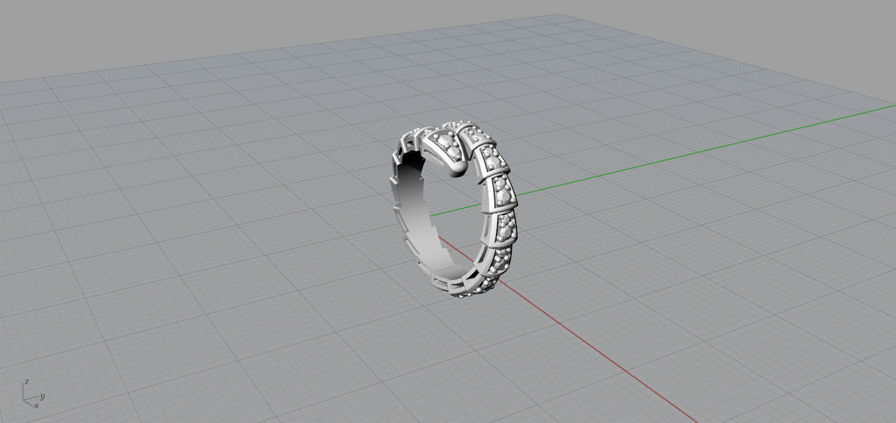896x423 pixels.
Task: Click the world XYZ axes icon
Action: click(33, 394)
